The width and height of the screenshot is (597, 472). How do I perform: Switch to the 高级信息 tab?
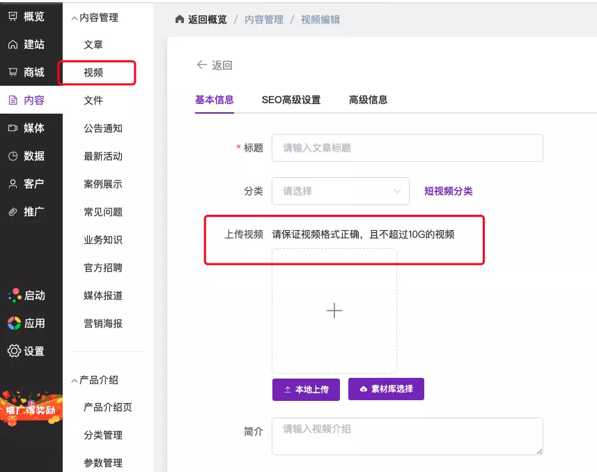pos(368,100)
